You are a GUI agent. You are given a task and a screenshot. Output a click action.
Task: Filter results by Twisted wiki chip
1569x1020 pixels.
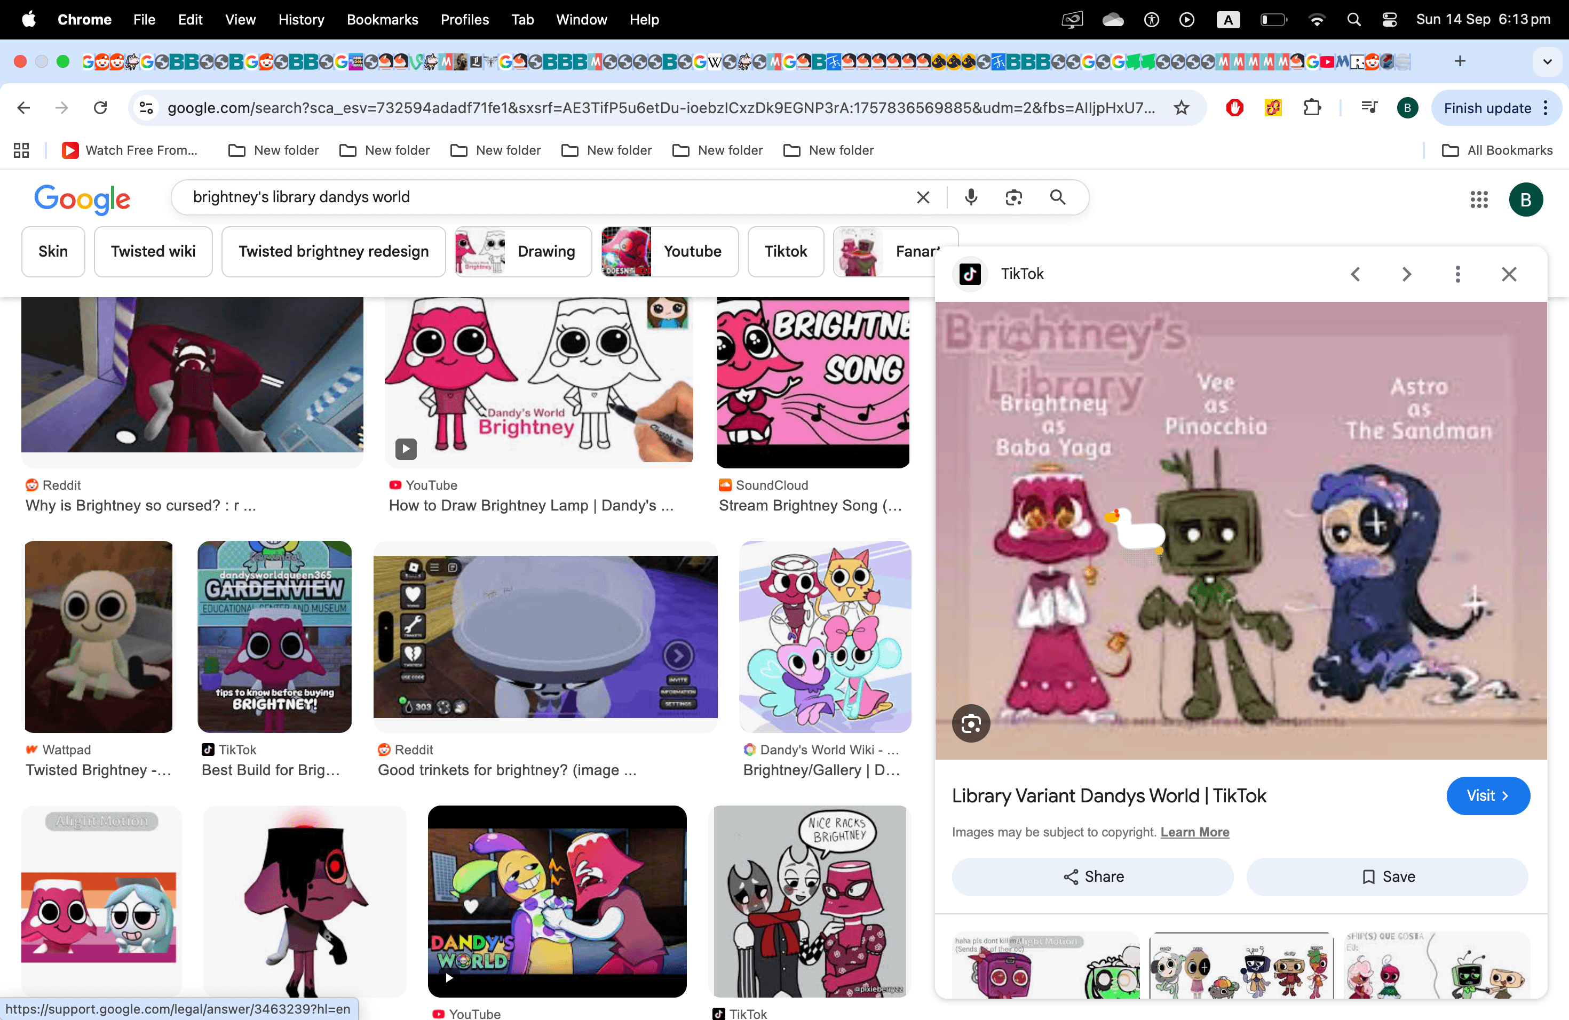[x=153, y=251]
